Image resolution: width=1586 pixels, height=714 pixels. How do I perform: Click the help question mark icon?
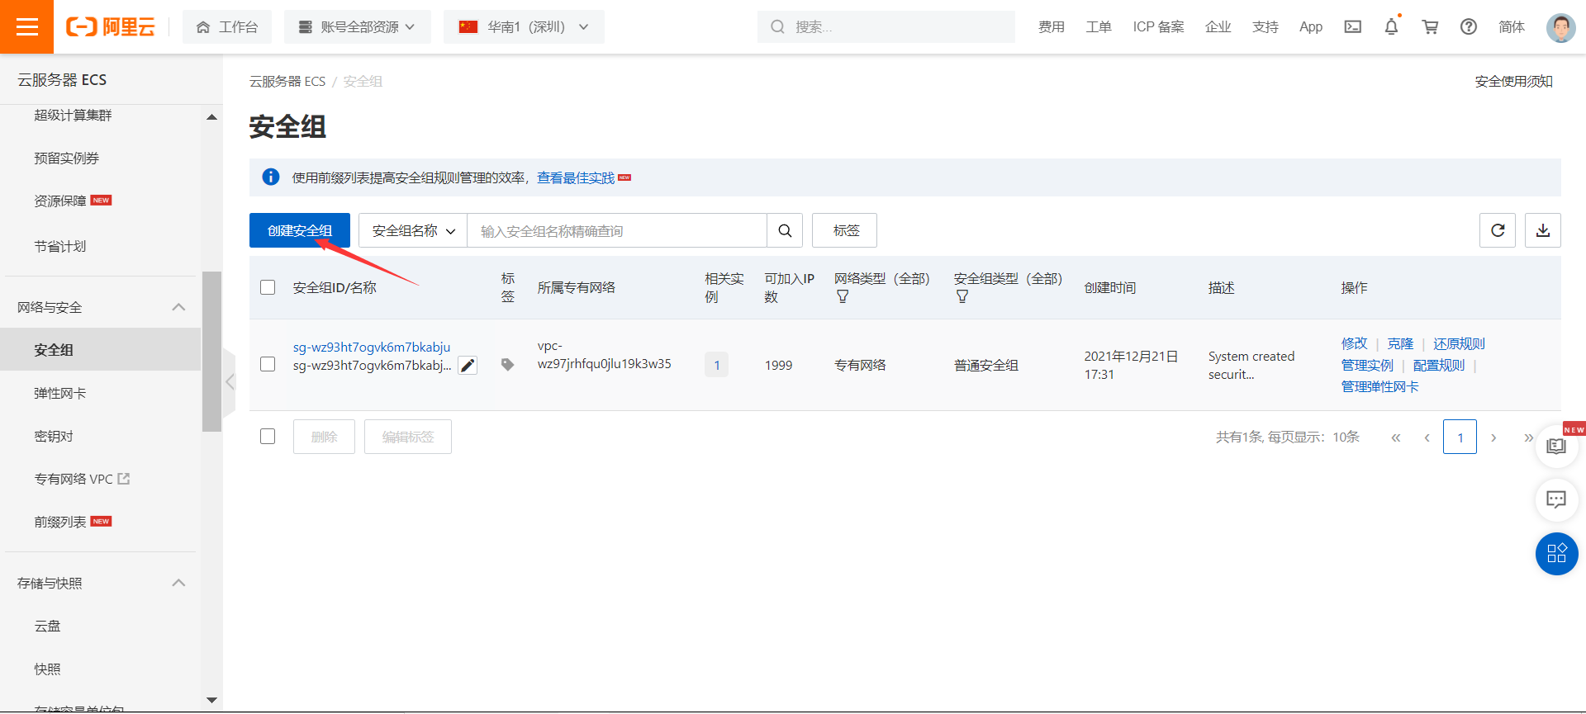pyautogui.click(x=1468, y=26)
